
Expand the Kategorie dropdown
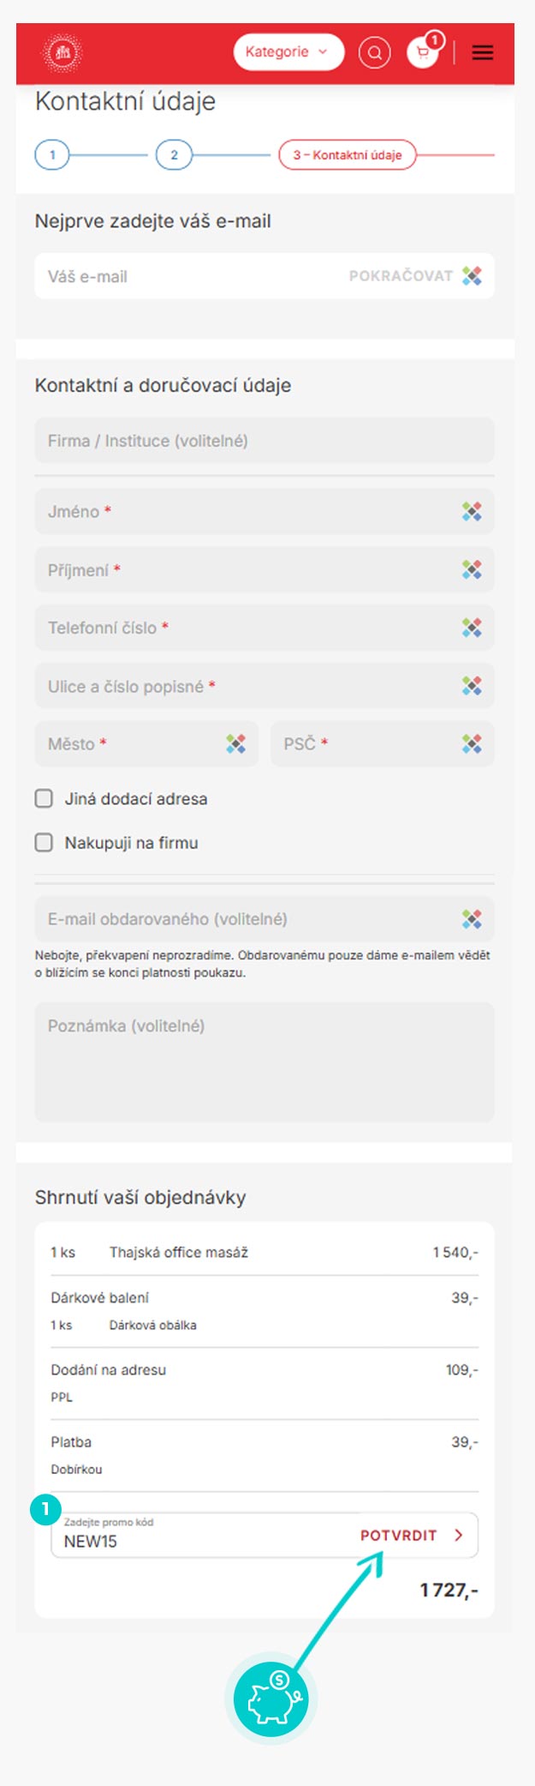288,52
